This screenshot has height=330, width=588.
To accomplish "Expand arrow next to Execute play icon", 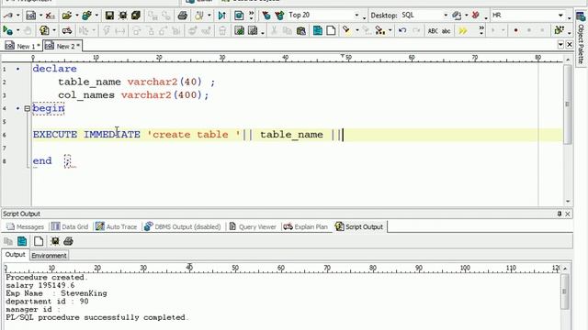I will point(17,30).
